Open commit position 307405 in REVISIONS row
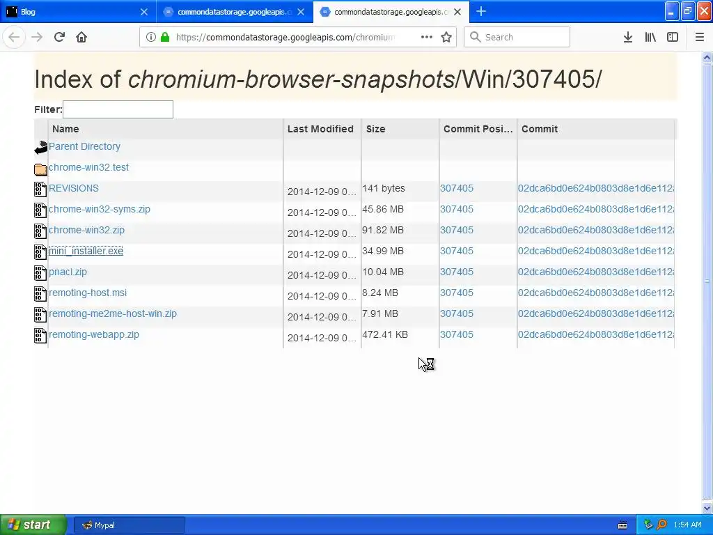The width and height of the screenshot is (713, 535). tap(457, 188)
